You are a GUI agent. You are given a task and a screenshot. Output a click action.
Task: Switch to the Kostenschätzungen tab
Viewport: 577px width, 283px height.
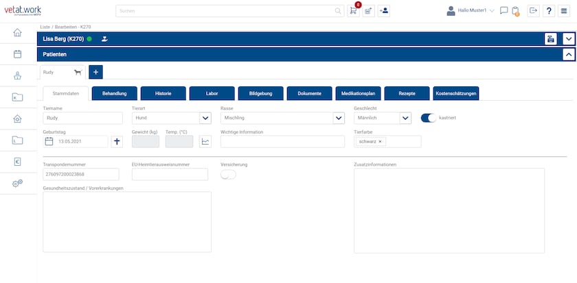pyautogui.click(x=456, y=94)
